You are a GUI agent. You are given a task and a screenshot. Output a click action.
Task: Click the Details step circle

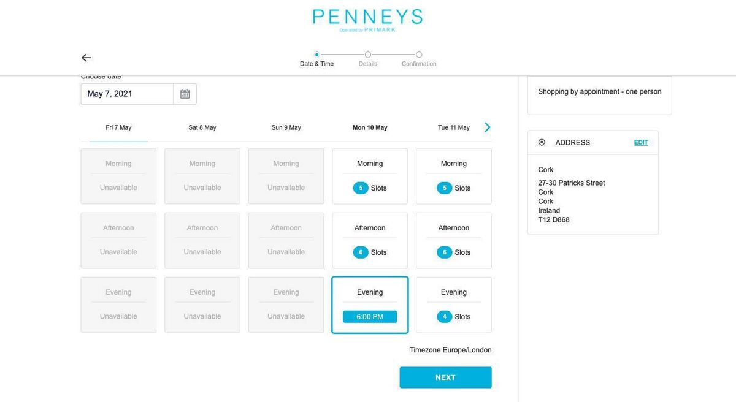(368, 55)
